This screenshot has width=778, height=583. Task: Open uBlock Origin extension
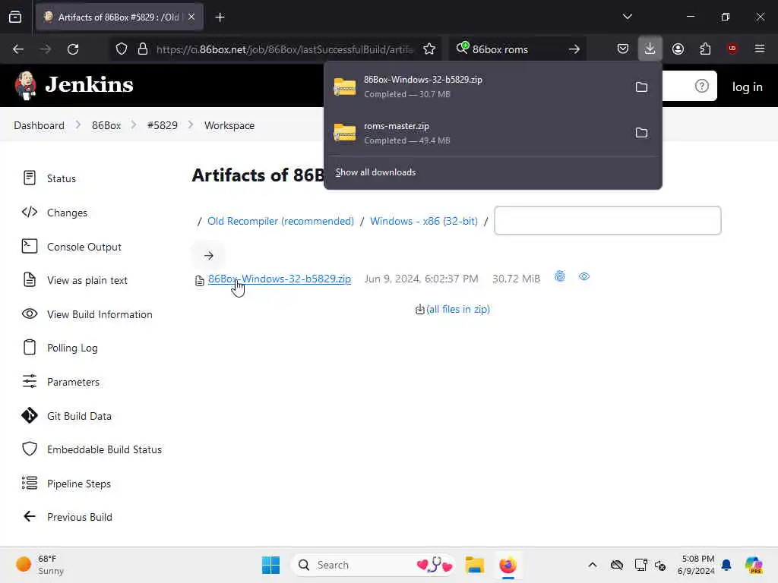pos(732,49)
